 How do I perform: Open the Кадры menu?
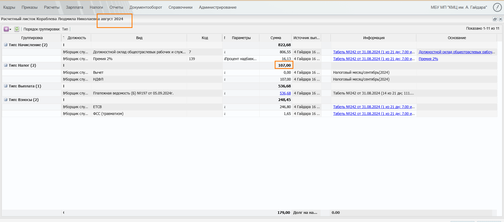click(x=9, y=7)
